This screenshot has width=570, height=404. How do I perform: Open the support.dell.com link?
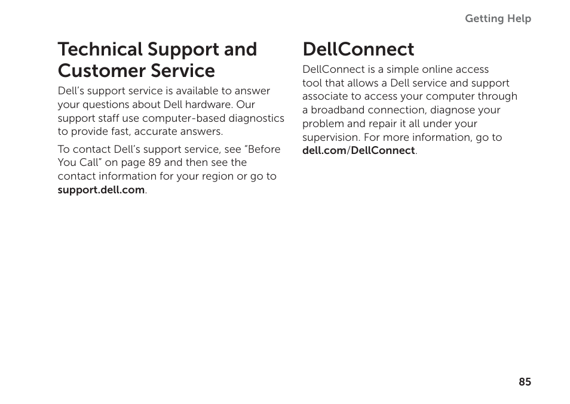(x=101, y=190)
